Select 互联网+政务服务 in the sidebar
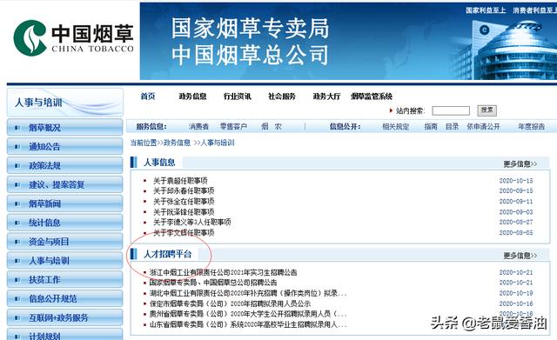 coord(64,317)
